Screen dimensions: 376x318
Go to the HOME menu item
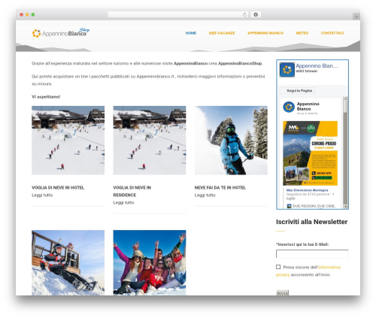click(x=191, y=33)
